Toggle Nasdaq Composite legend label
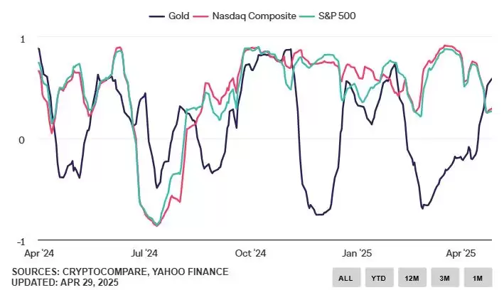Screen dimensions: 504x290 coord(254,15)
